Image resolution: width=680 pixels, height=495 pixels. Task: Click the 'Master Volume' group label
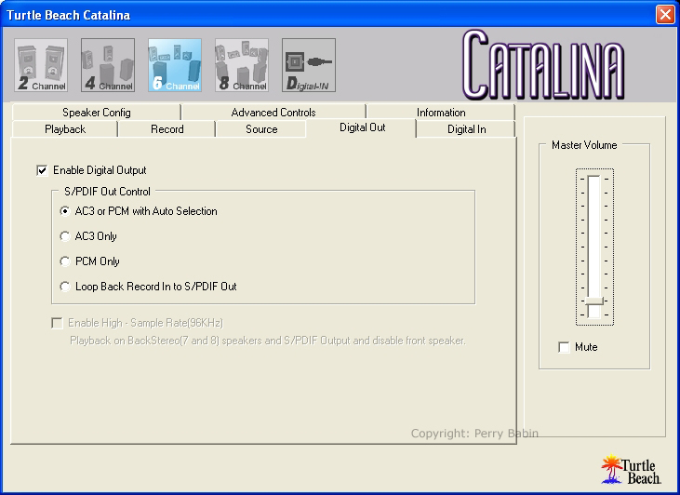point(584,145)
